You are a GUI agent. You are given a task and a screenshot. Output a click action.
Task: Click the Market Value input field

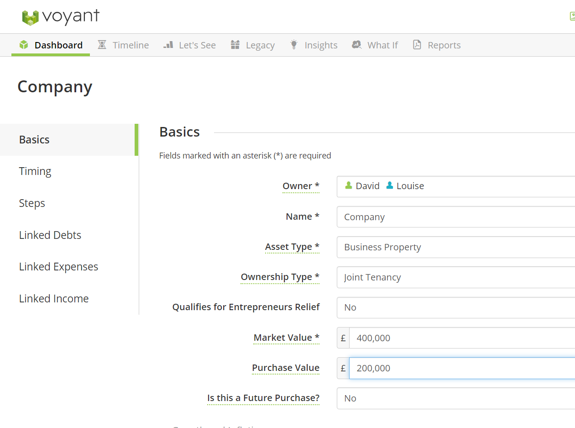[x=462, y=338]
